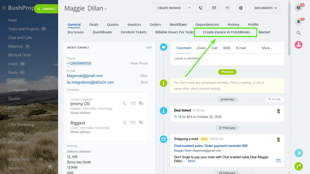
Task: Switch to the Deals tab
Action: (94, 24)
